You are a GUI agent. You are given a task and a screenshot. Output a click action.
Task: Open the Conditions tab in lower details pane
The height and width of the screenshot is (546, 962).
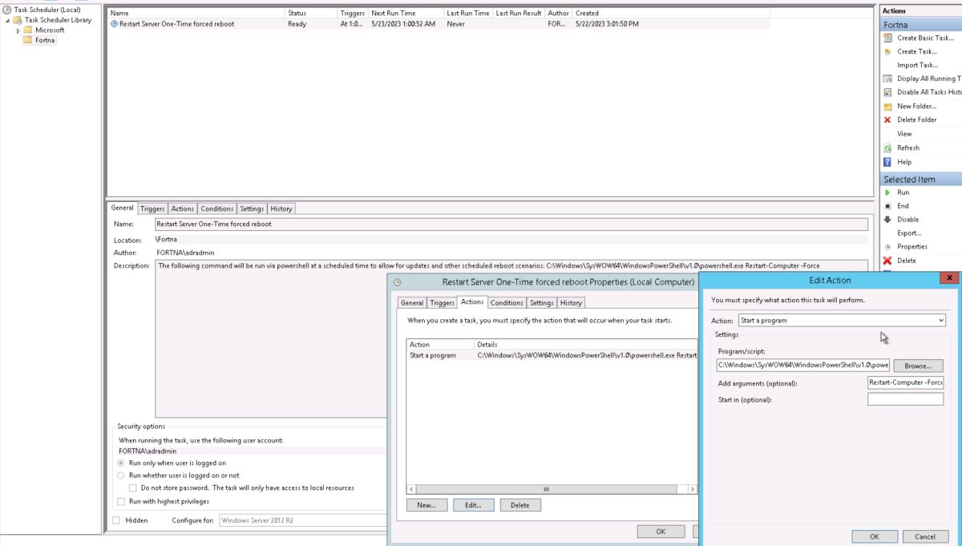(x=217, y=208)
